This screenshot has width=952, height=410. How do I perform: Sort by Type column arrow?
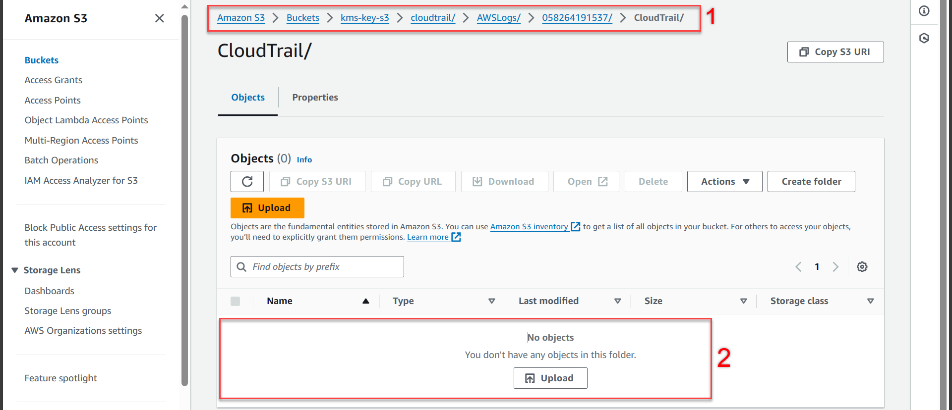491,301
